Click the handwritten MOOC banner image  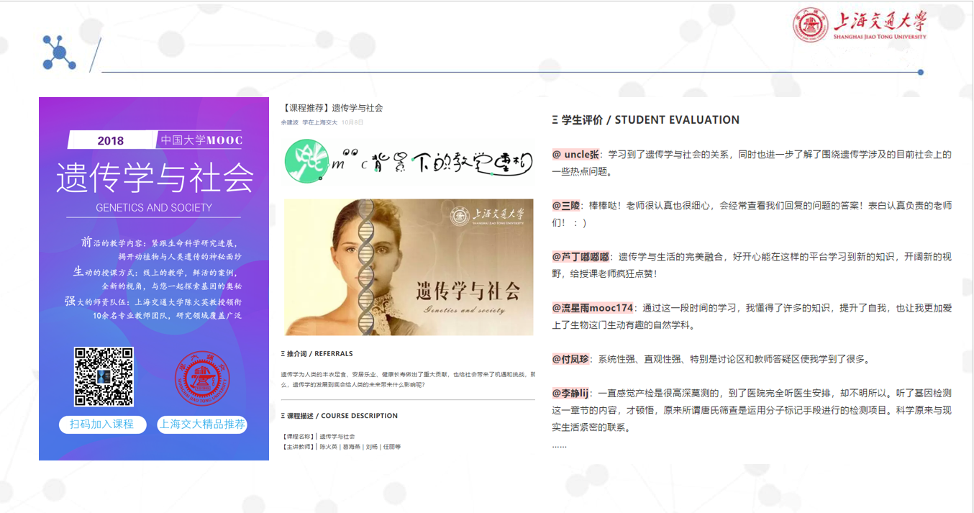click(x=409, y=160)
